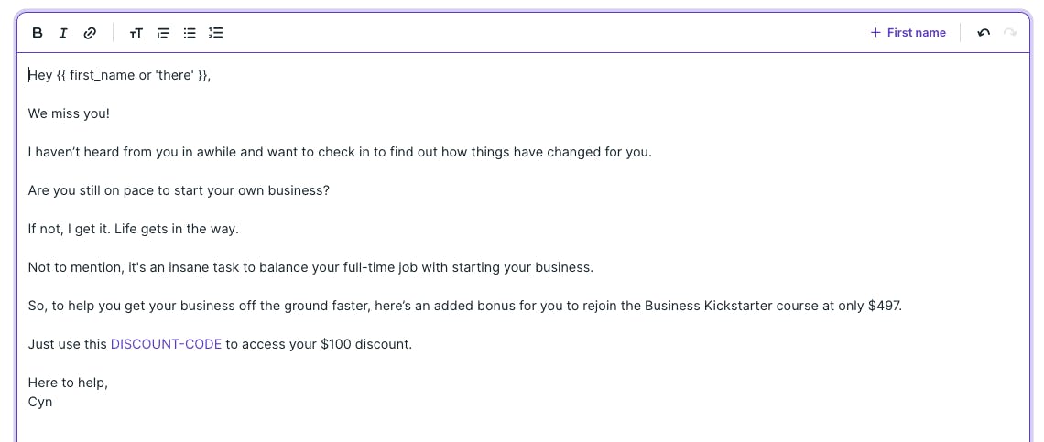
Task: Insert the First name merge tag
Action: pos(908,33)
